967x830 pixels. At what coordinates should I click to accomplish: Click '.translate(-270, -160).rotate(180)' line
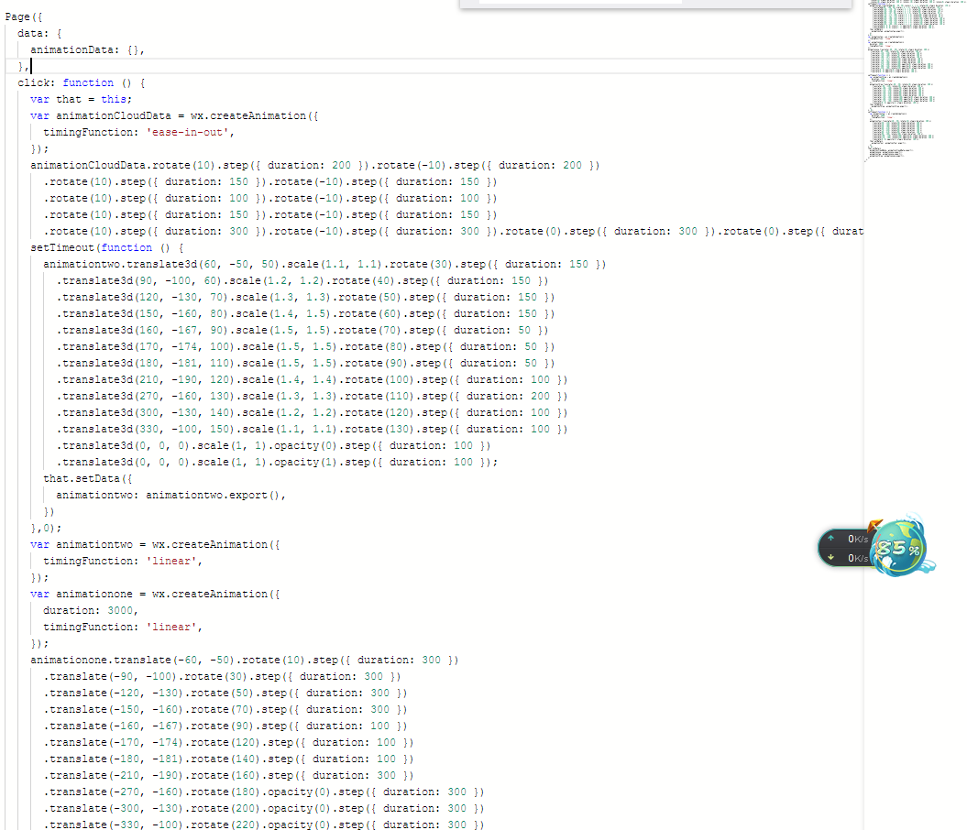point(264,792)
